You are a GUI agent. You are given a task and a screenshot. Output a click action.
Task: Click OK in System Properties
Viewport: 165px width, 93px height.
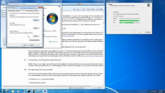click(25, 45)
